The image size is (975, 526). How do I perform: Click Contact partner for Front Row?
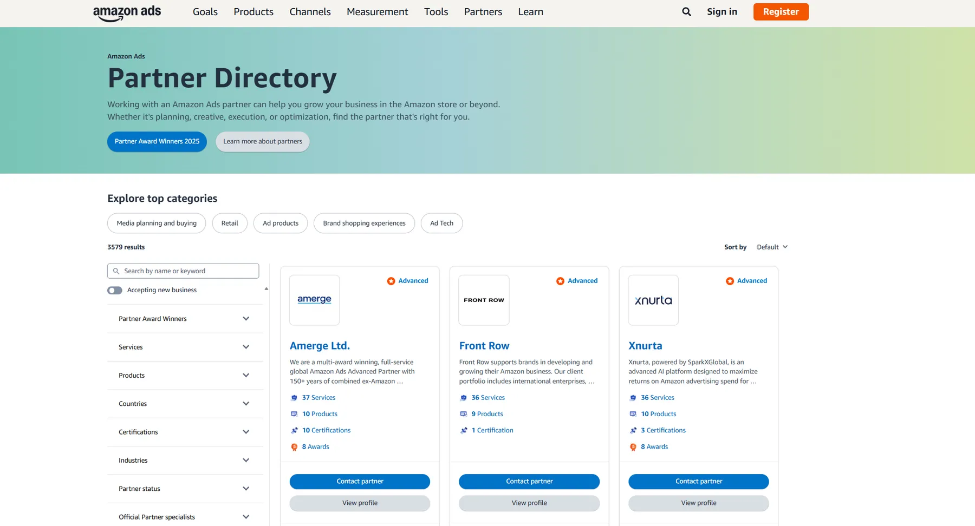coord(529,482)
